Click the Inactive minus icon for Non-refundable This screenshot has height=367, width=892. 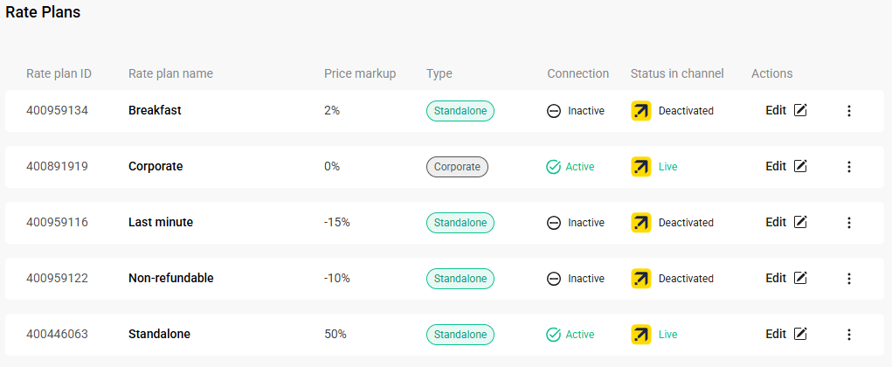coord(554,279)
